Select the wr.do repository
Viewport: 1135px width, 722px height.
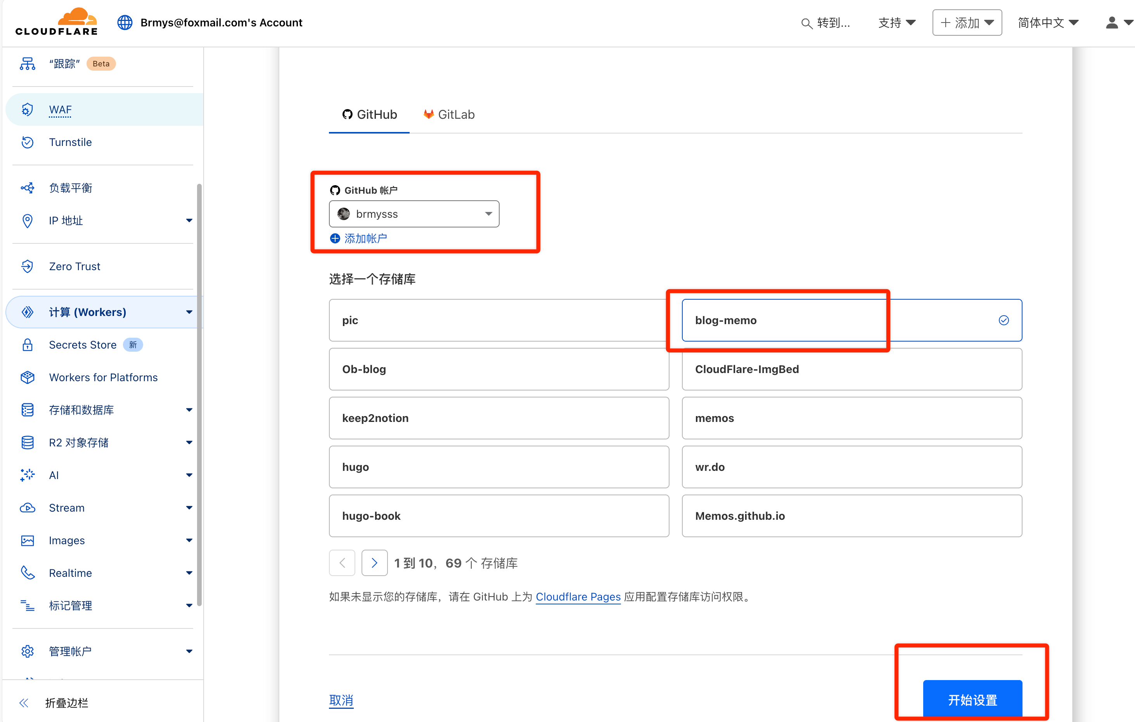point(852,467)
